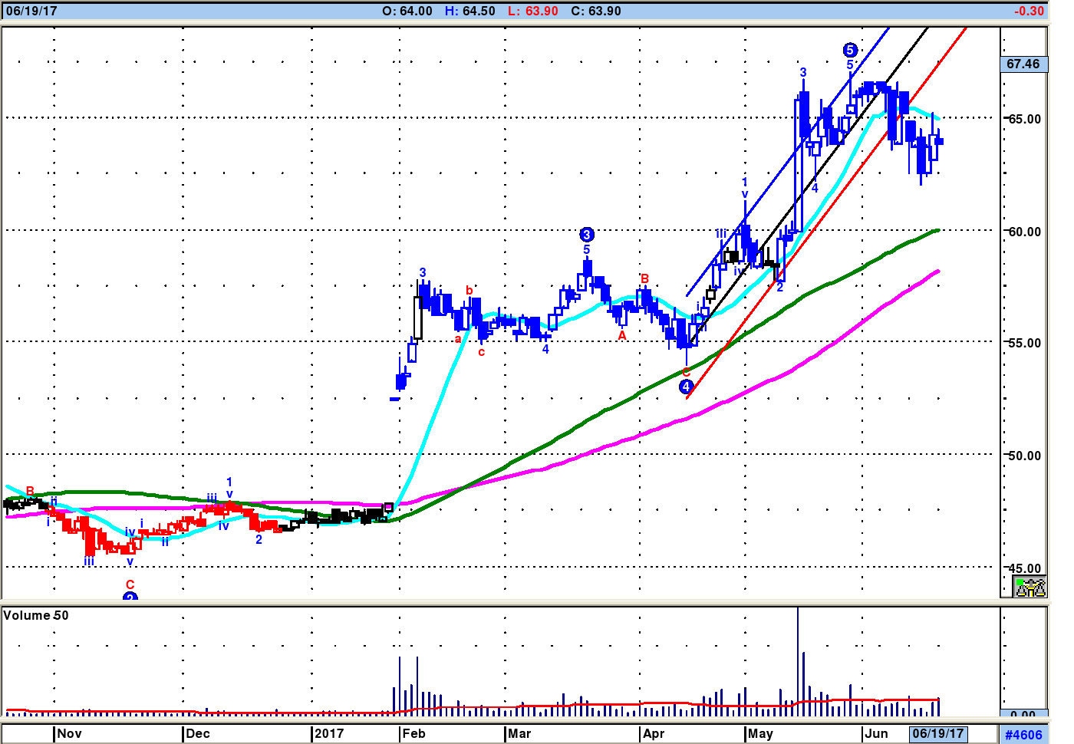Click the 06/19/17 date in the header bar

click(x=31, y=11)
